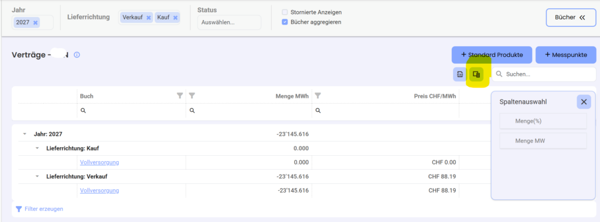Screen dimensions: 600x222
Task: Open Vollversorgung link under Verkauf
Action: pos(100,190)
